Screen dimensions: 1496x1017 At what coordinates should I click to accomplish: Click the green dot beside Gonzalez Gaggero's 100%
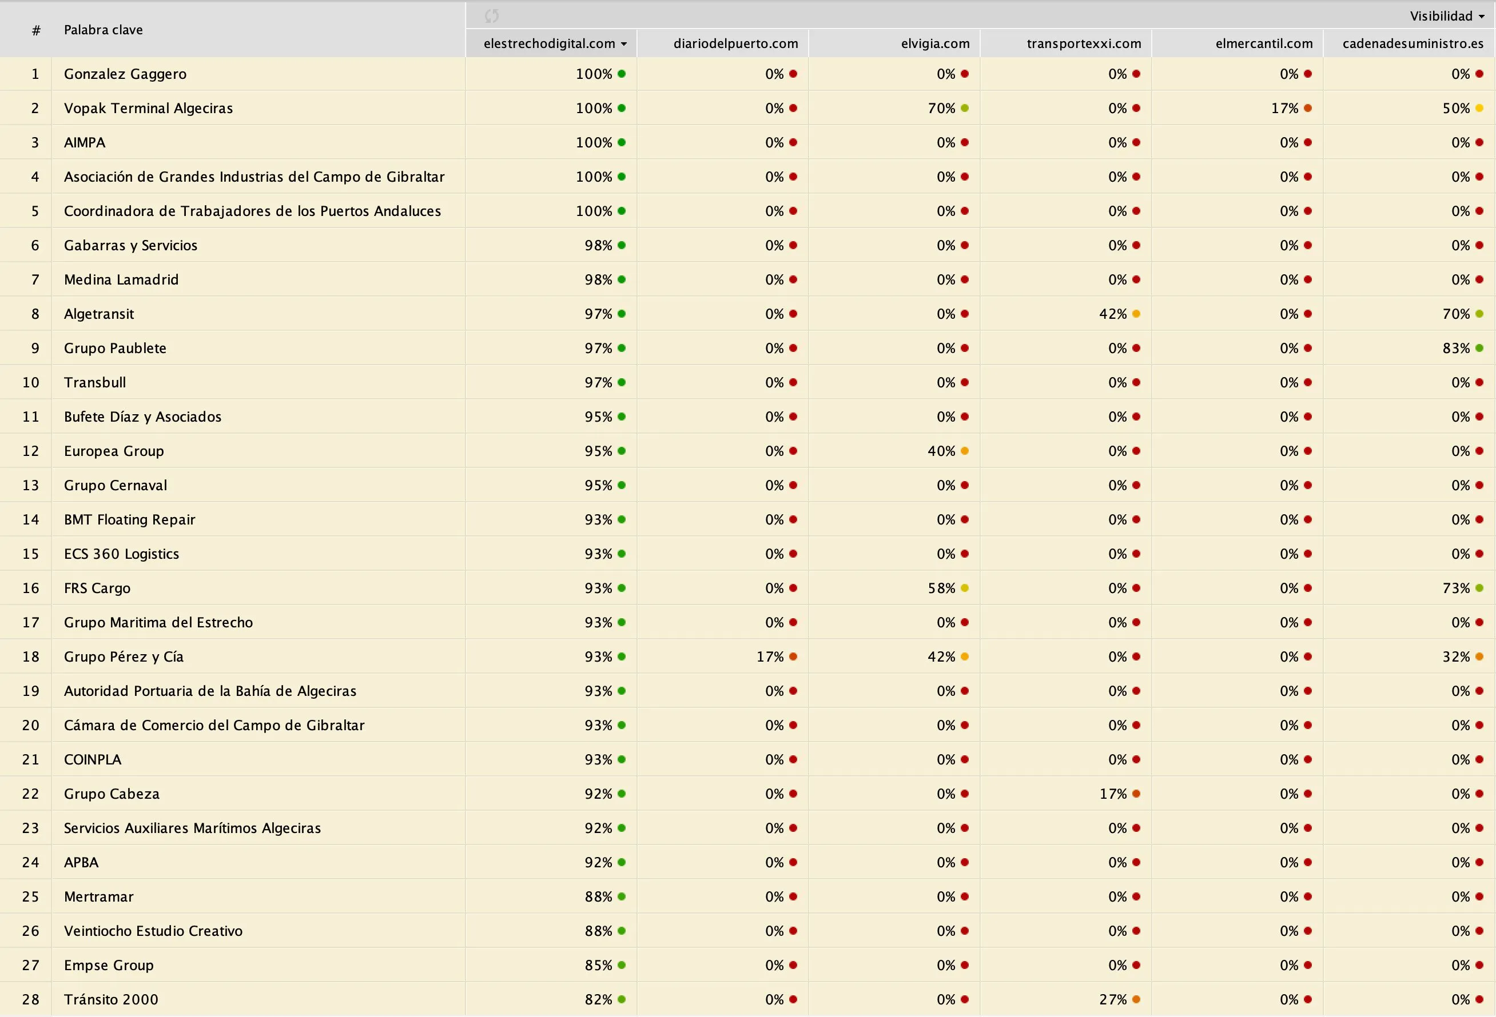tap(622, 74)
